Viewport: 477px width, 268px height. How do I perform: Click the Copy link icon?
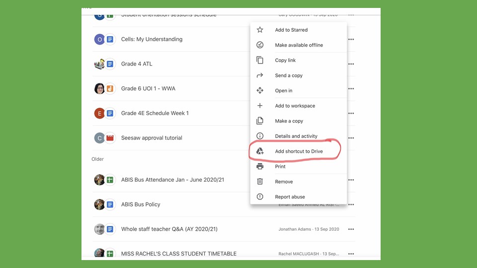[x=259, y=60]
